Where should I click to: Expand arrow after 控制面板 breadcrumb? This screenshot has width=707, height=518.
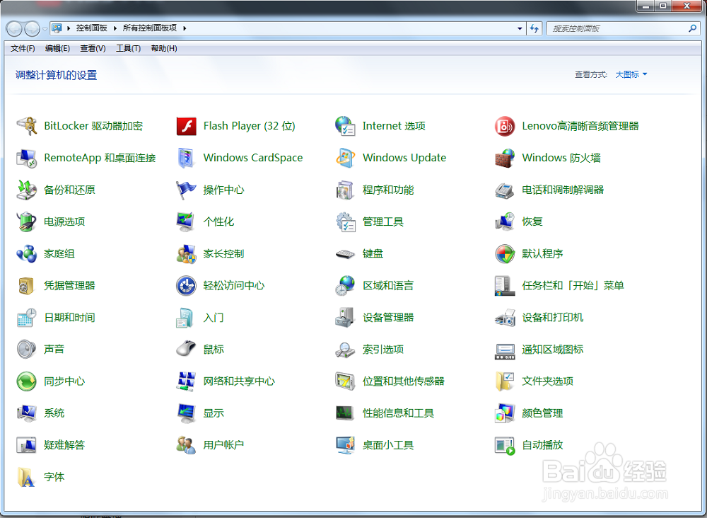tap(115, 28)
